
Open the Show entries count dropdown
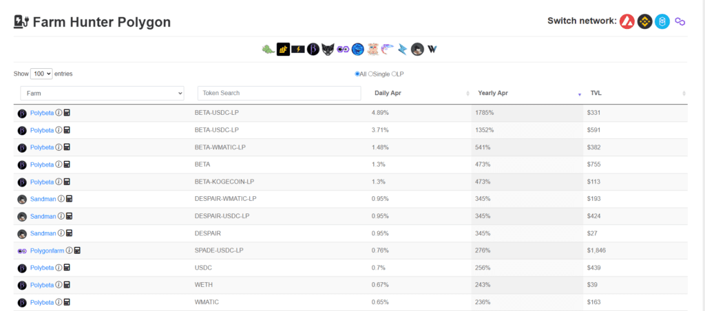(41, 74)
